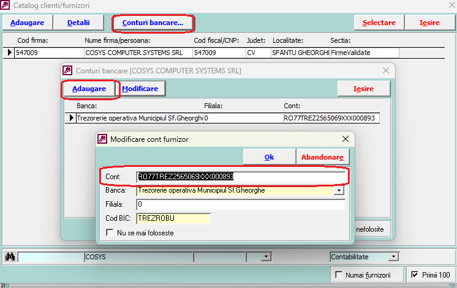Click the Cont IBAN input field

240,177
